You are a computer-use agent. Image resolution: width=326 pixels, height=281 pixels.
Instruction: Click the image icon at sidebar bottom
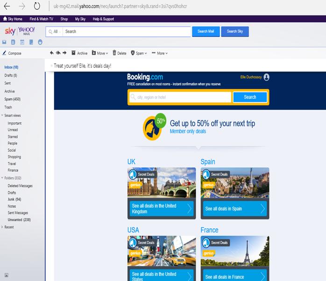7,275
